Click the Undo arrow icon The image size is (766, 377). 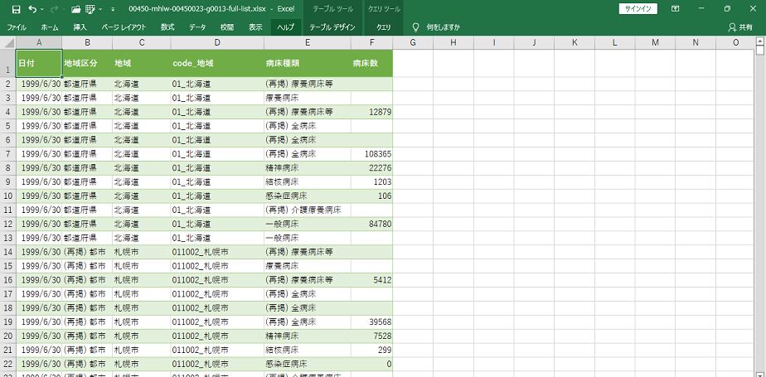(32, 9)
